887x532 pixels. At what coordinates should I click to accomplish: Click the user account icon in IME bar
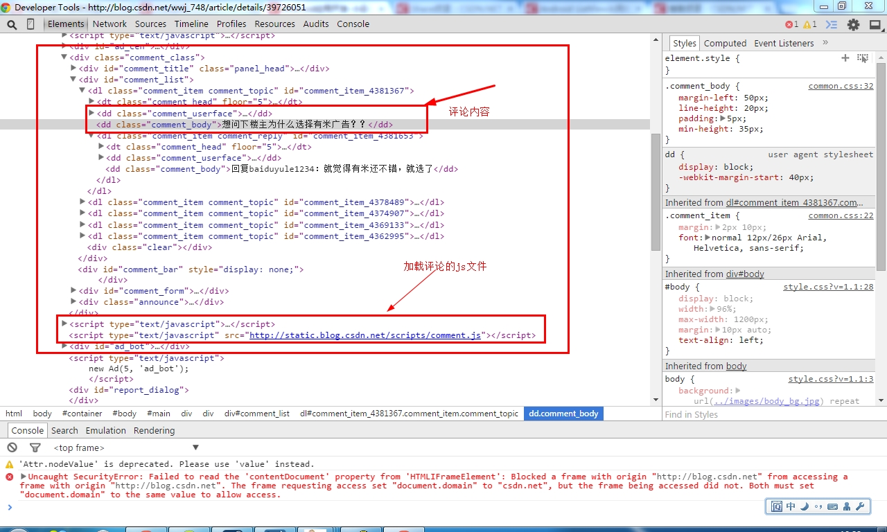(847, 507)
